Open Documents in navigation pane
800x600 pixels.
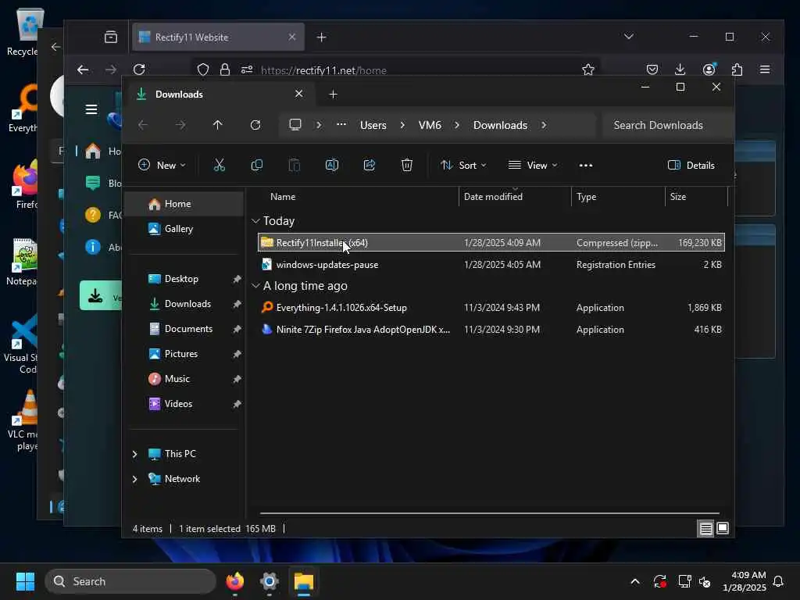pos(184,329)
